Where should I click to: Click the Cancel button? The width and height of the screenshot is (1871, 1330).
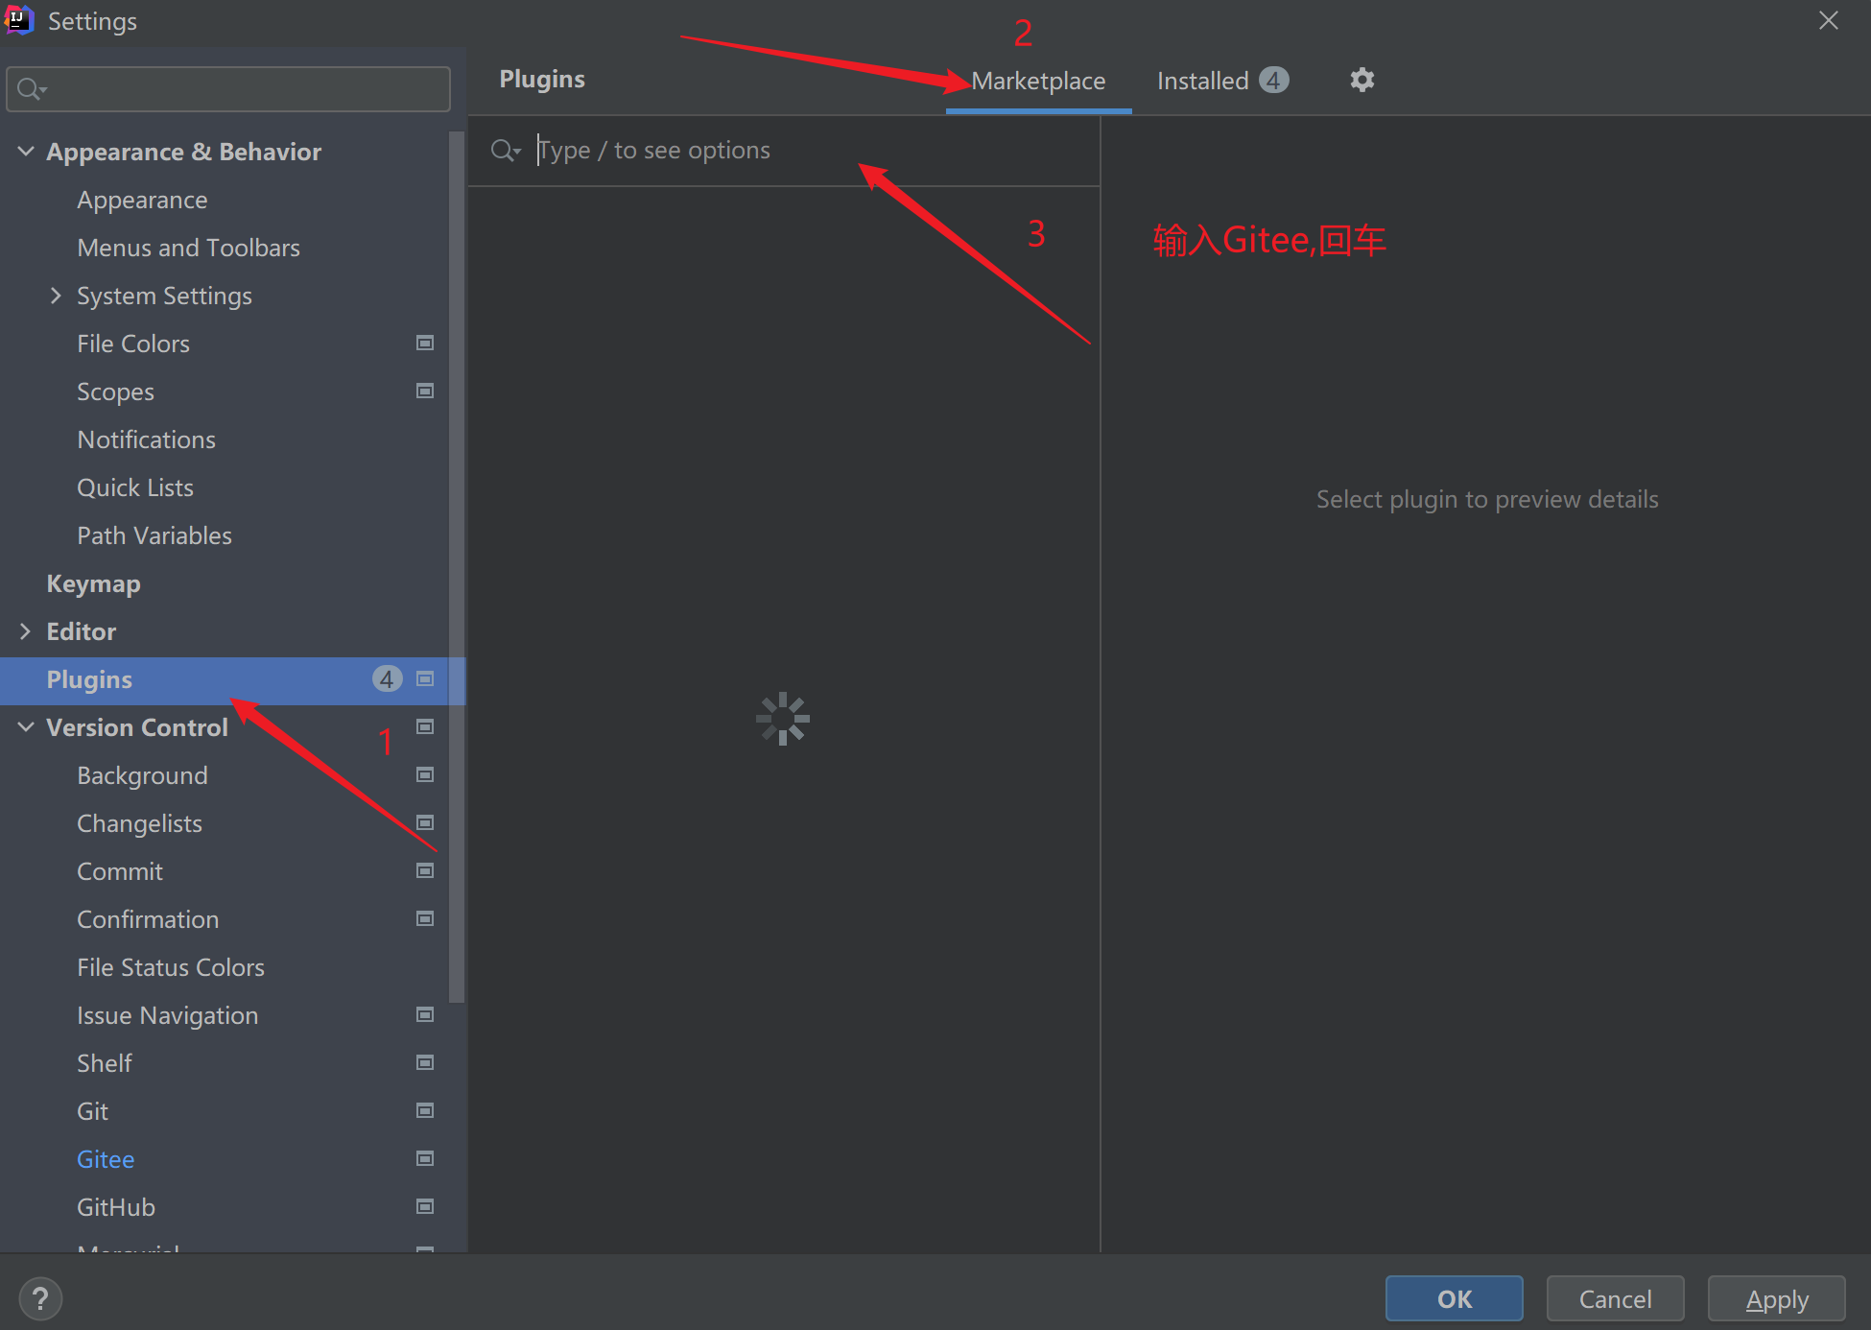click(1615, 1299)
